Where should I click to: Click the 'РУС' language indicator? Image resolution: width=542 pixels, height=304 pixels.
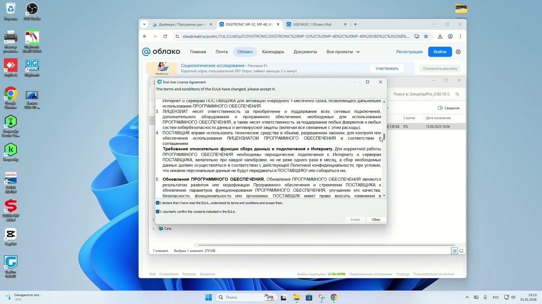pos(495,297)
